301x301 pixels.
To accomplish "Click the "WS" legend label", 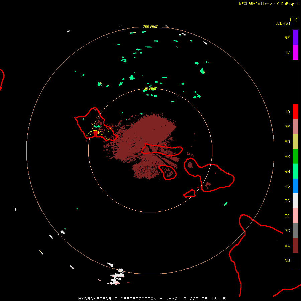I will coord(287,186).
